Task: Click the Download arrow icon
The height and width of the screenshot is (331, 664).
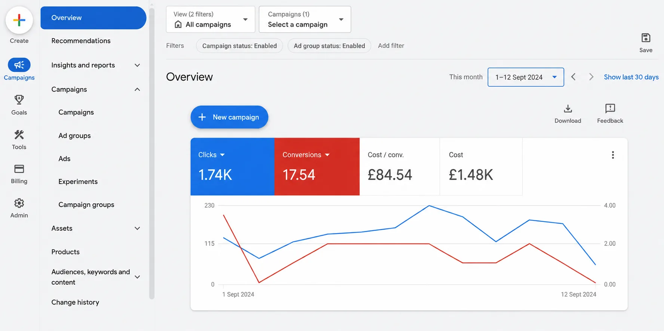Action: pyautogui.click(x=567, y=109)
